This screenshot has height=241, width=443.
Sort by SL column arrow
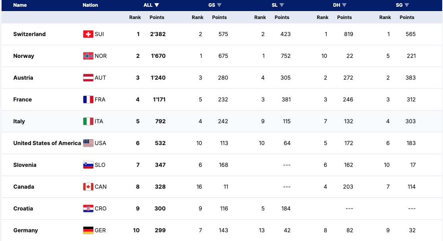tap(281, 5)
